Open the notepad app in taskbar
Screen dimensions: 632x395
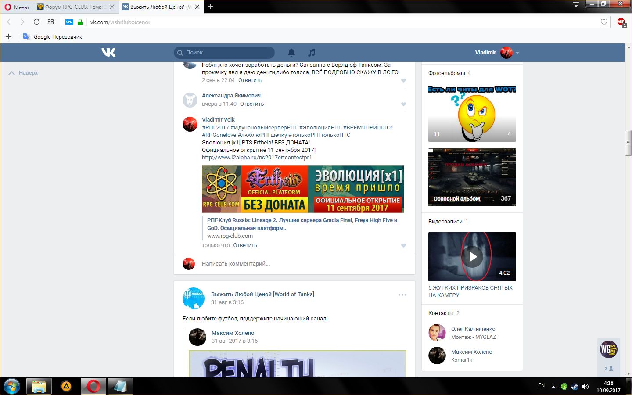tap(120, 387)
